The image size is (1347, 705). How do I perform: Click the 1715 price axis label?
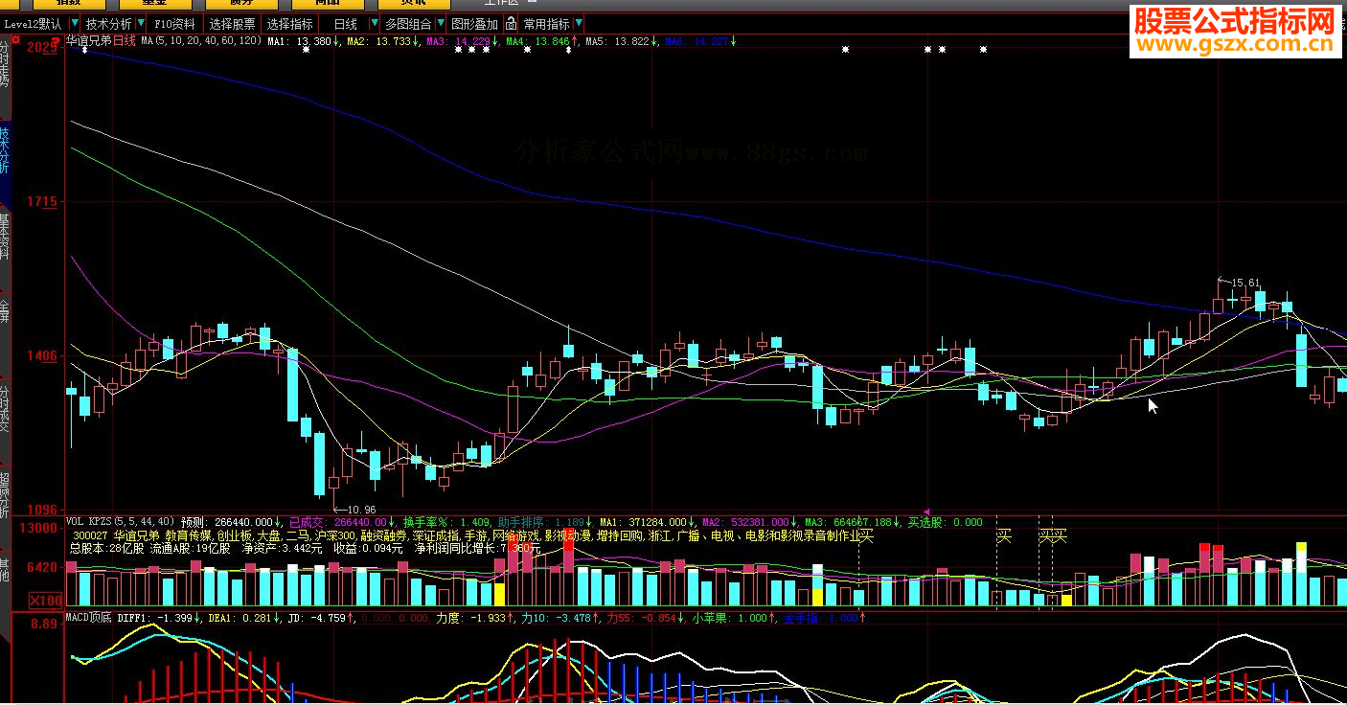43,202
